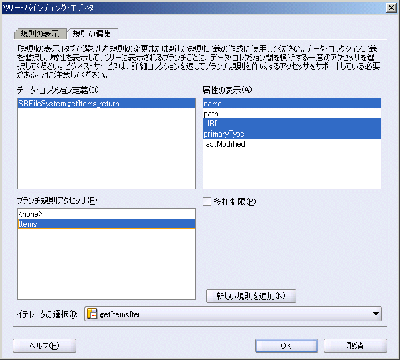Close the tree binding editor dialog
The height and width of the screenshot is (360, 400).
click(x=391, y=8)
